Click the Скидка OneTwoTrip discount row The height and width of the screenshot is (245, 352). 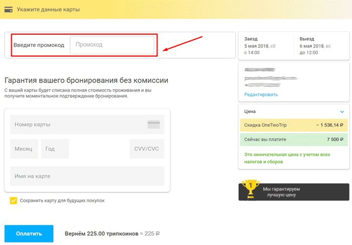pos(294,125)
